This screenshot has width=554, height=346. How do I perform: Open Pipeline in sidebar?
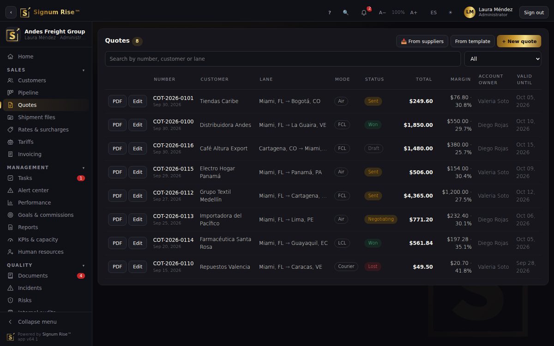click(x=46, y=93)
